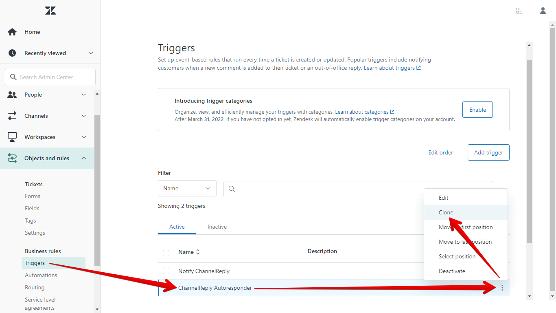Expand the Workspaces menu chevron
This screenshot has height=313, width=556.
pos(84,137)
